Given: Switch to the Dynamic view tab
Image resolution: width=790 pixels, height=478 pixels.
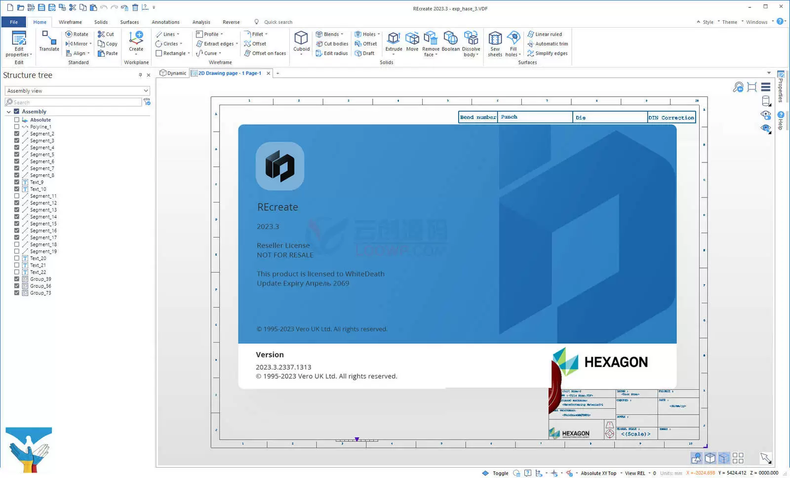Looking at the screenshot, I should 173,73.
